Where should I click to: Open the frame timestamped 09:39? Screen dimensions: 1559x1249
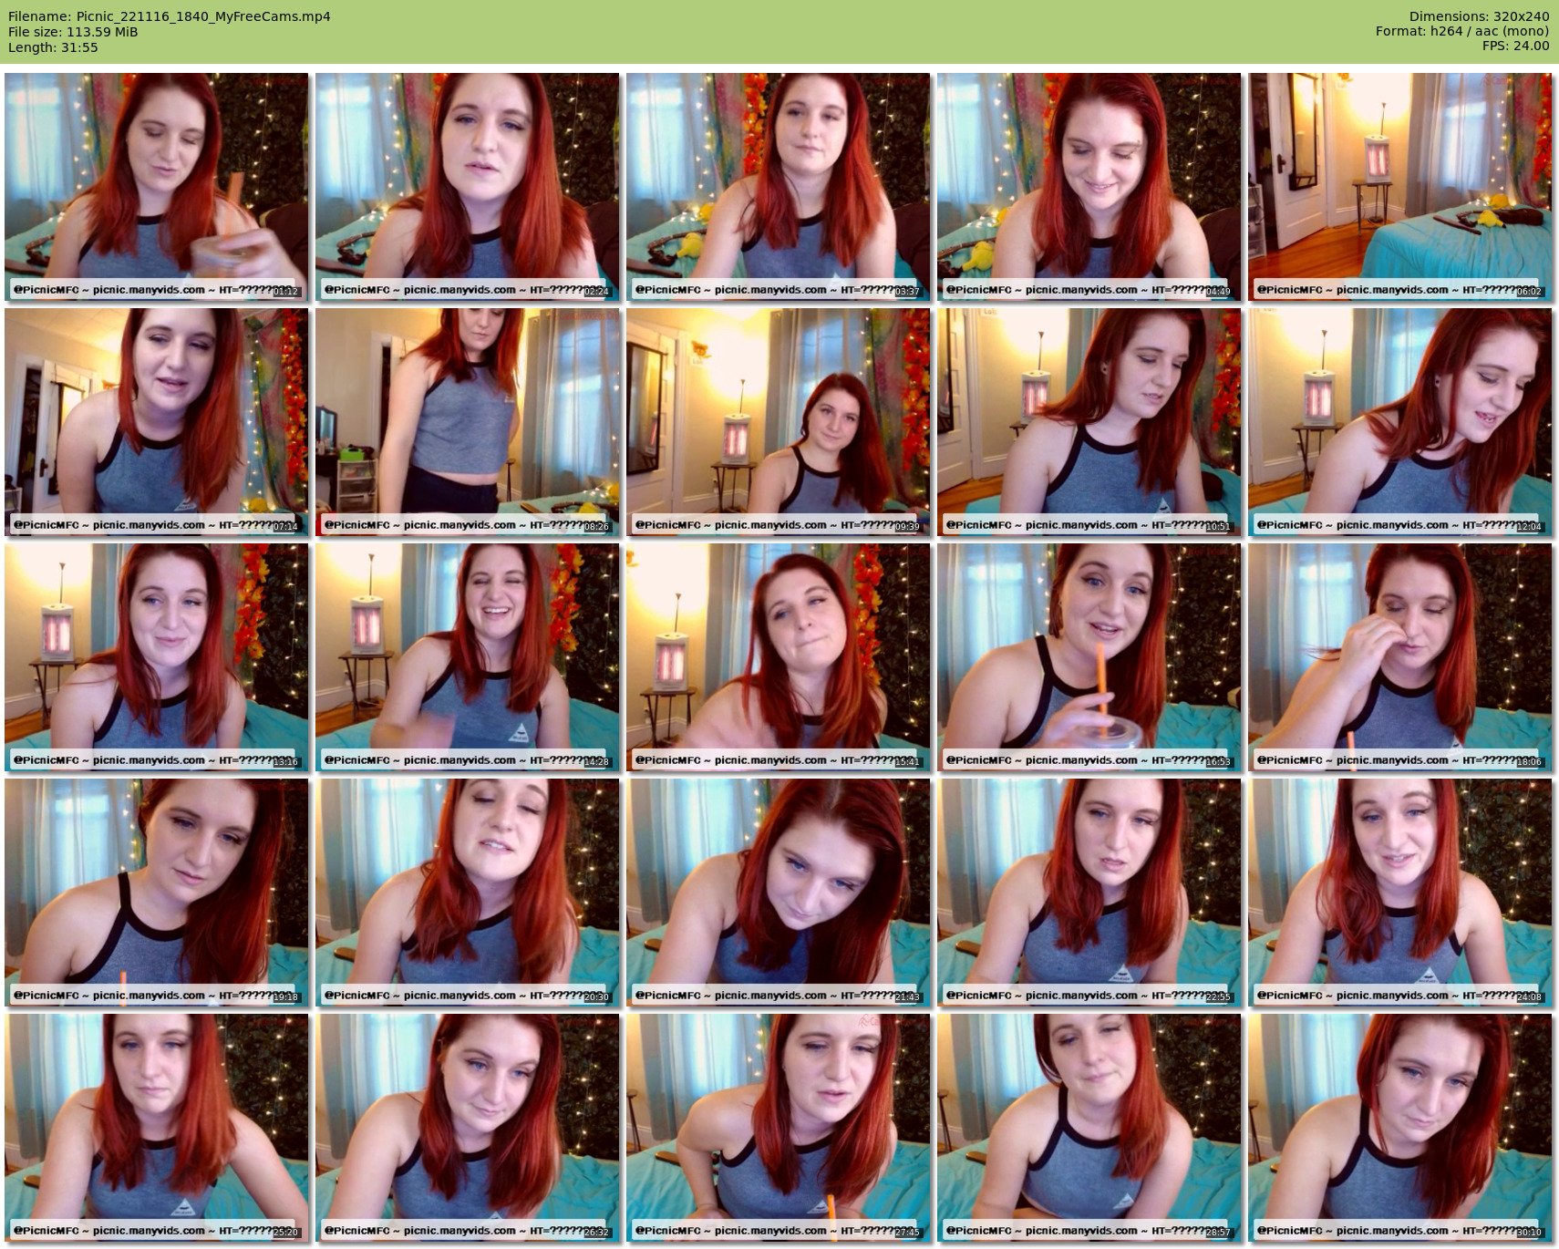(778, 422)
